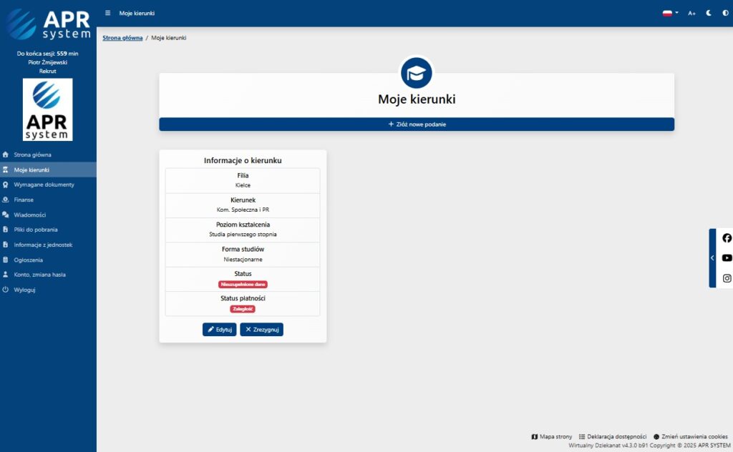Open Deklaracja dostępności footer link
The width and height of the screenshot is (733, 452).
pyautogui.click(x=612, y=436)
